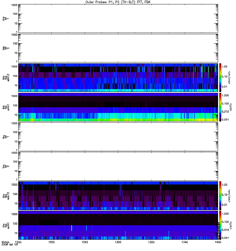The height and width of the screenshot is (251, 236).
Task: Click the '1000' y-axis tick of thb fff 1
Action: coord(14,5)
